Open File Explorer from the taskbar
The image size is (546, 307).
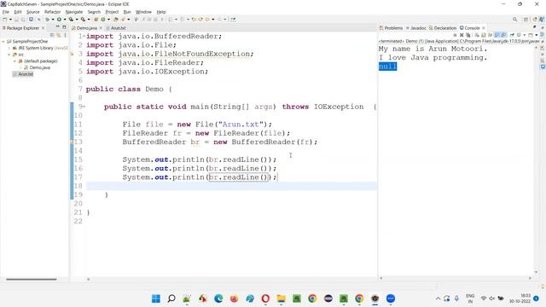(281, 298)
